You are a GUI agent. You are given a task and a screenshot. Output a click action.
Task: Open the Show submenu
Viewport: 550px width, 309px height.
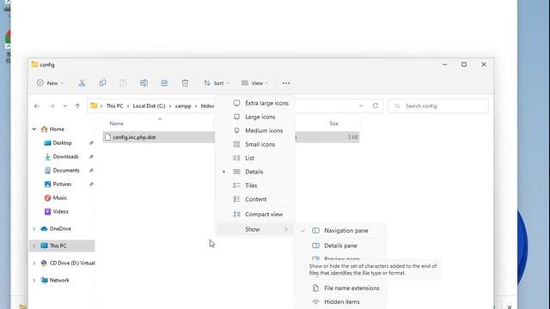pyautogui.click(x=255, y=229)
